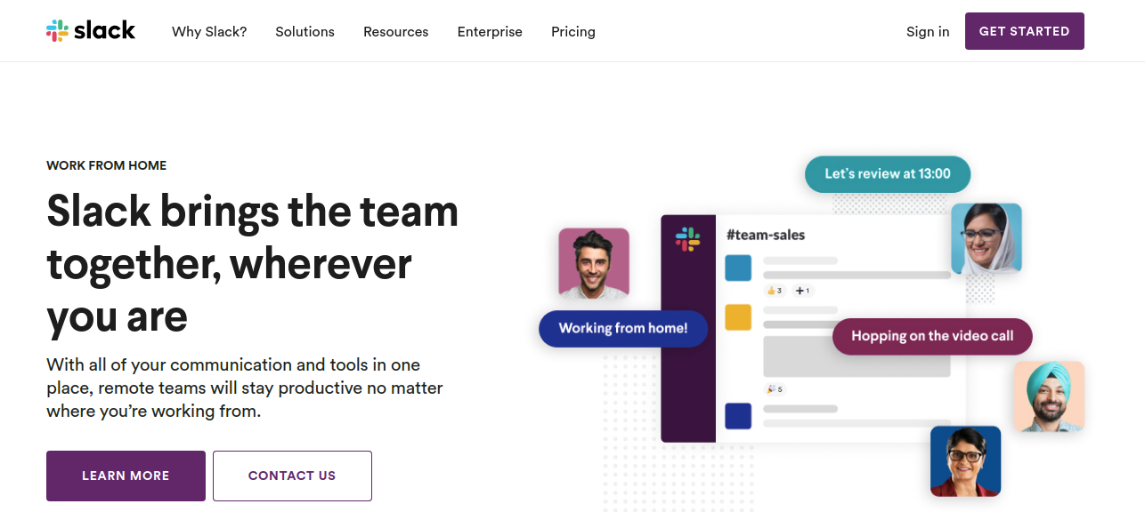Click the Hopping on the video call bubble
This screenshot has height=512, width=1145.
(932, 336)
